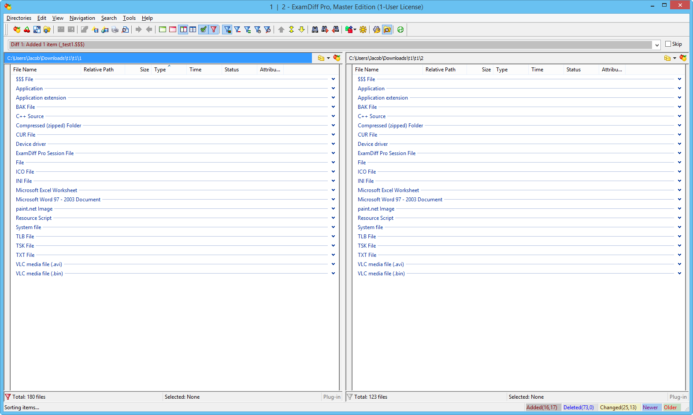Click the up arrow previous difference icon

281,30
